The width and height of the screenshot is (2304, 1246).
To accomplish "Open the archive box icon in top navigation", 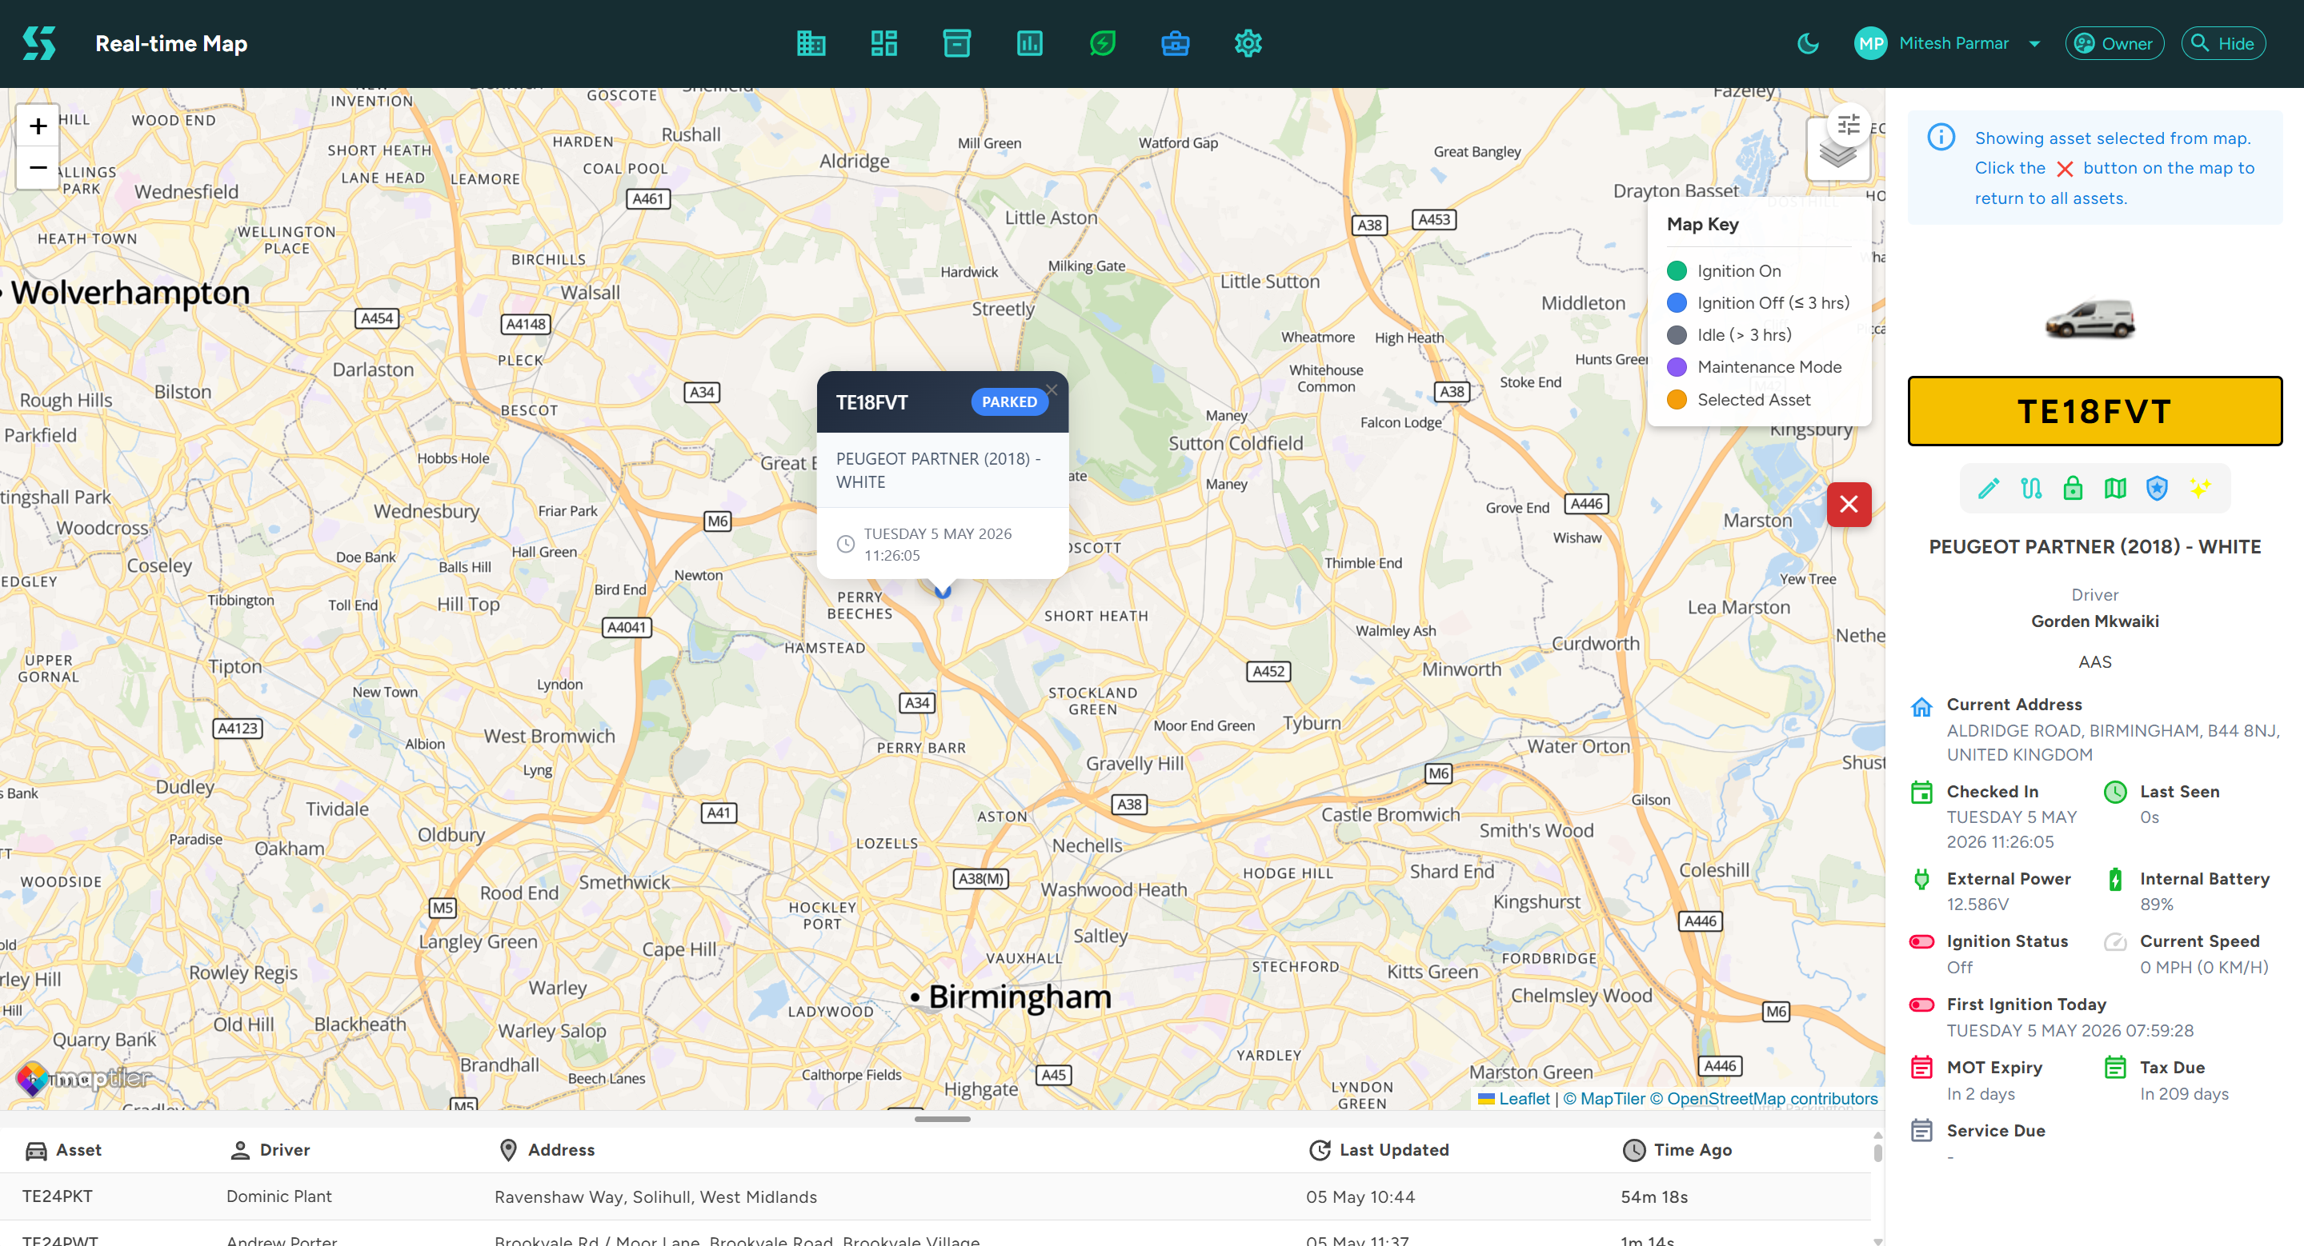I will coord(957,43).
